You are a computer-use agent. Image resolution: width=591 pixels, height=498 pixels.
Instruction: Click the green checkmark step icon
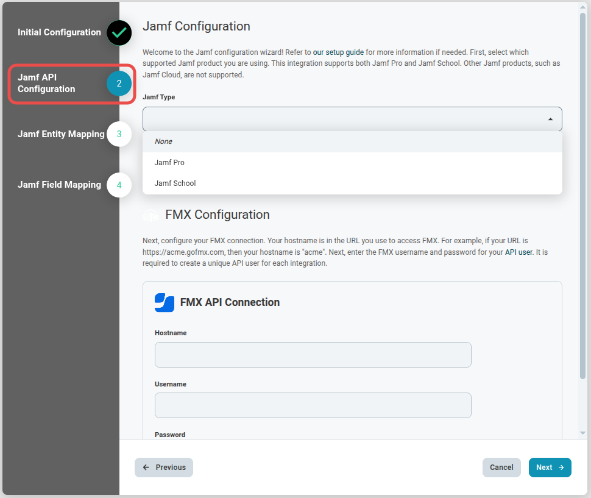pos(119,33)
